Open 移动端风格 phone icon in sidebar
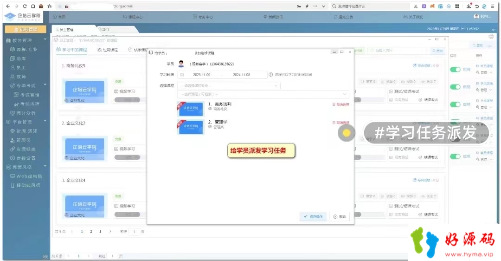This screenshot has width=501, height=261. point(13,185)
